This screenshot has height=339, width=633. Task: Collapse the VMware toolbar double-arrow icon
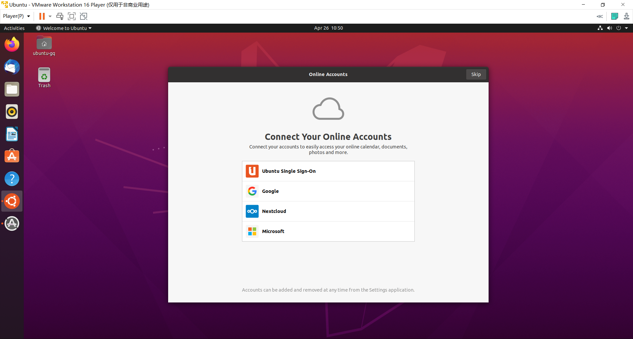pos(600,16)
